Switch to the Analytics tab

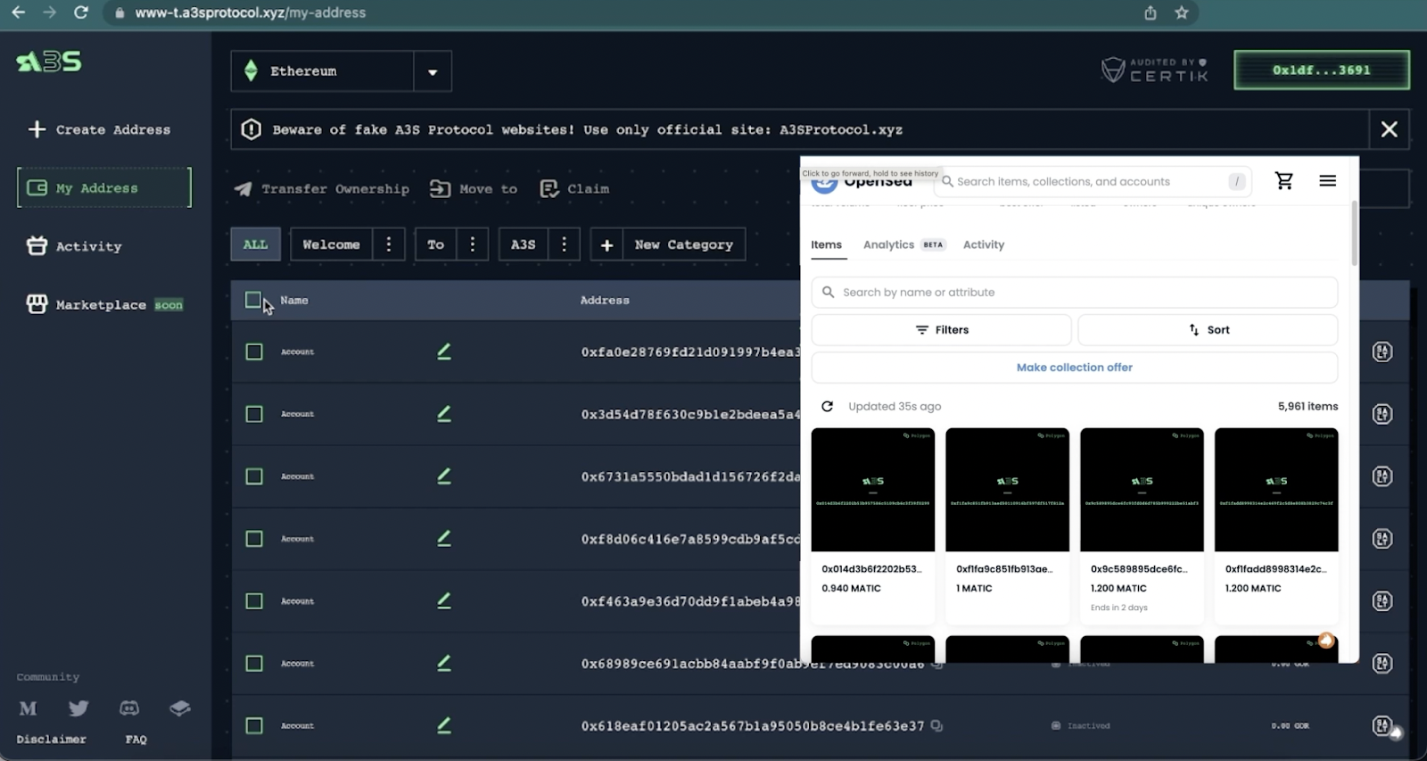click(888, 244)
